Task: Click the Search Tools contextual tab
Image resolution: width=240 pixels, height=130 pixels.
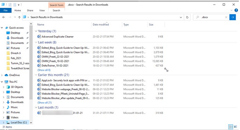Action: click(57, 5)
